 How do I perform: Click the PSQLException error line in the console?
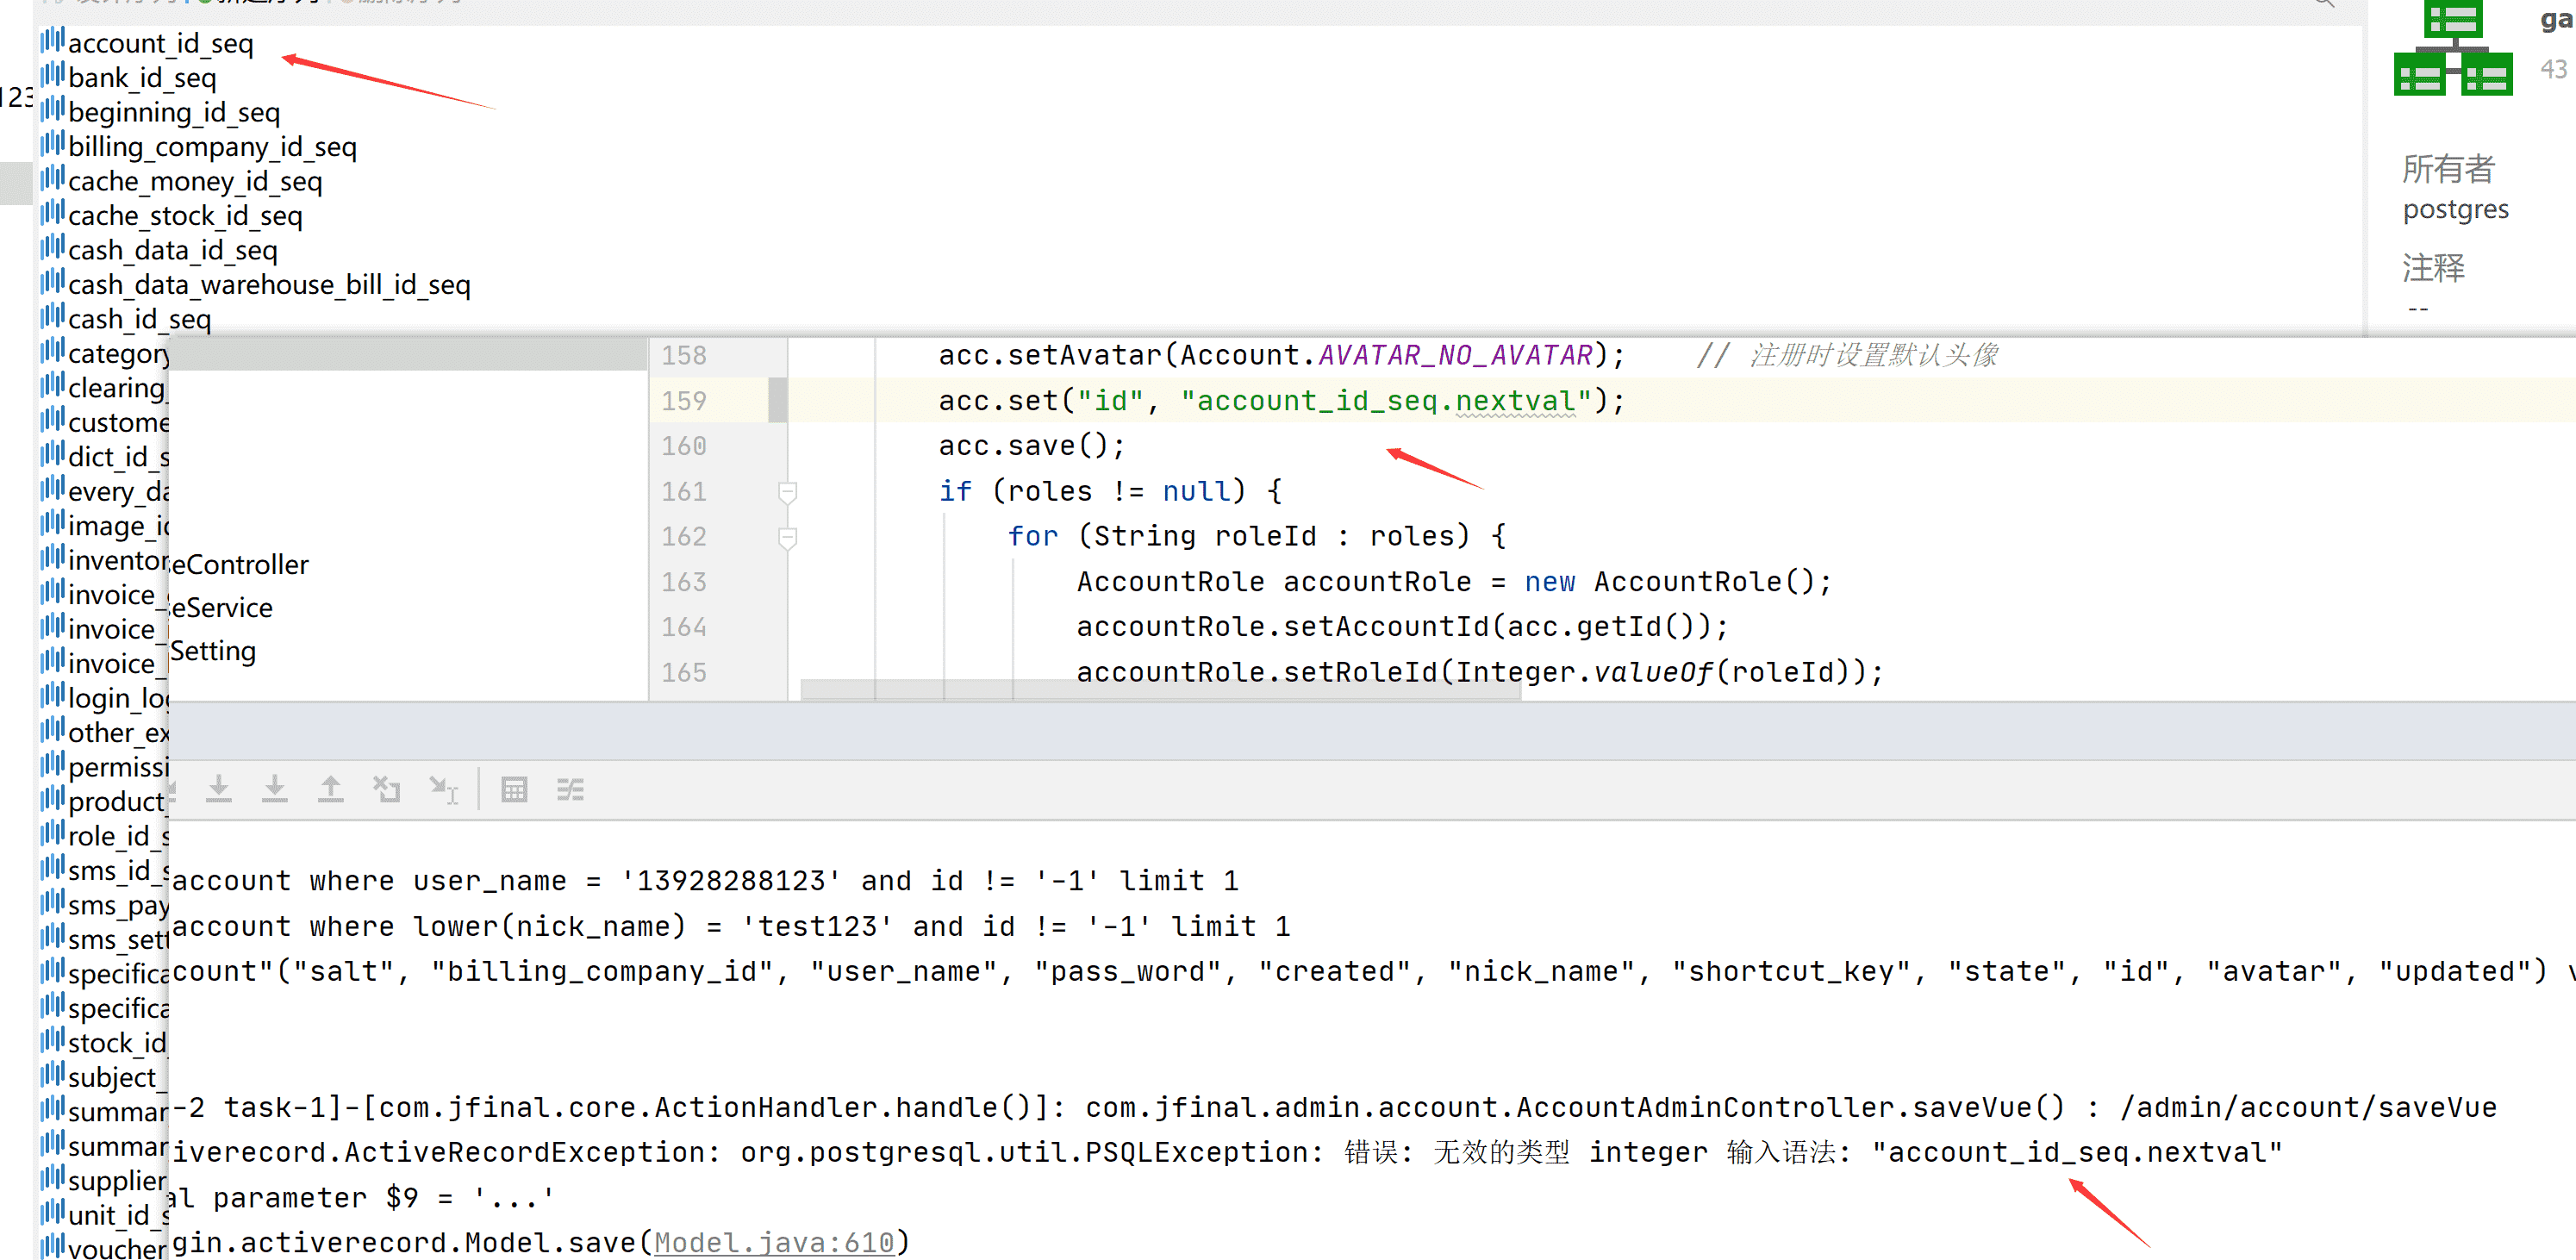coord(1227,1152)
